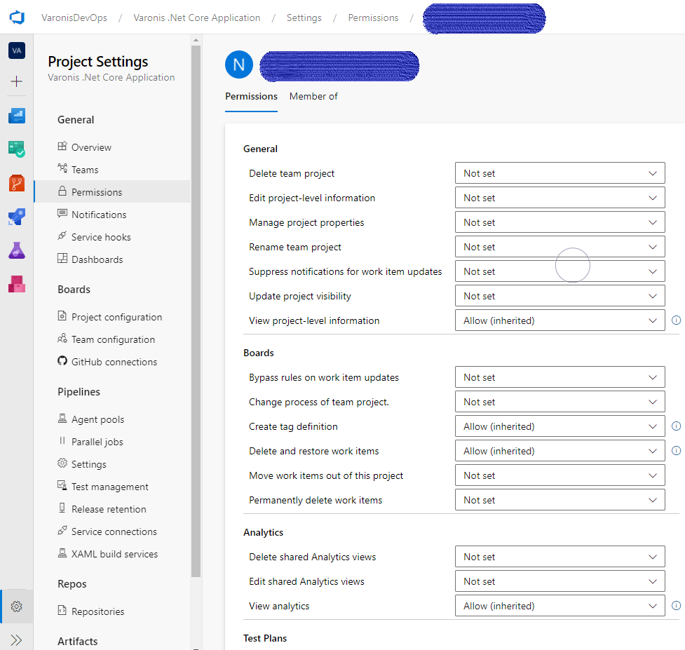The image size is (685, 650).
Task: Open the Delete team project permission dropdown
Action: [x=560, y=173]
